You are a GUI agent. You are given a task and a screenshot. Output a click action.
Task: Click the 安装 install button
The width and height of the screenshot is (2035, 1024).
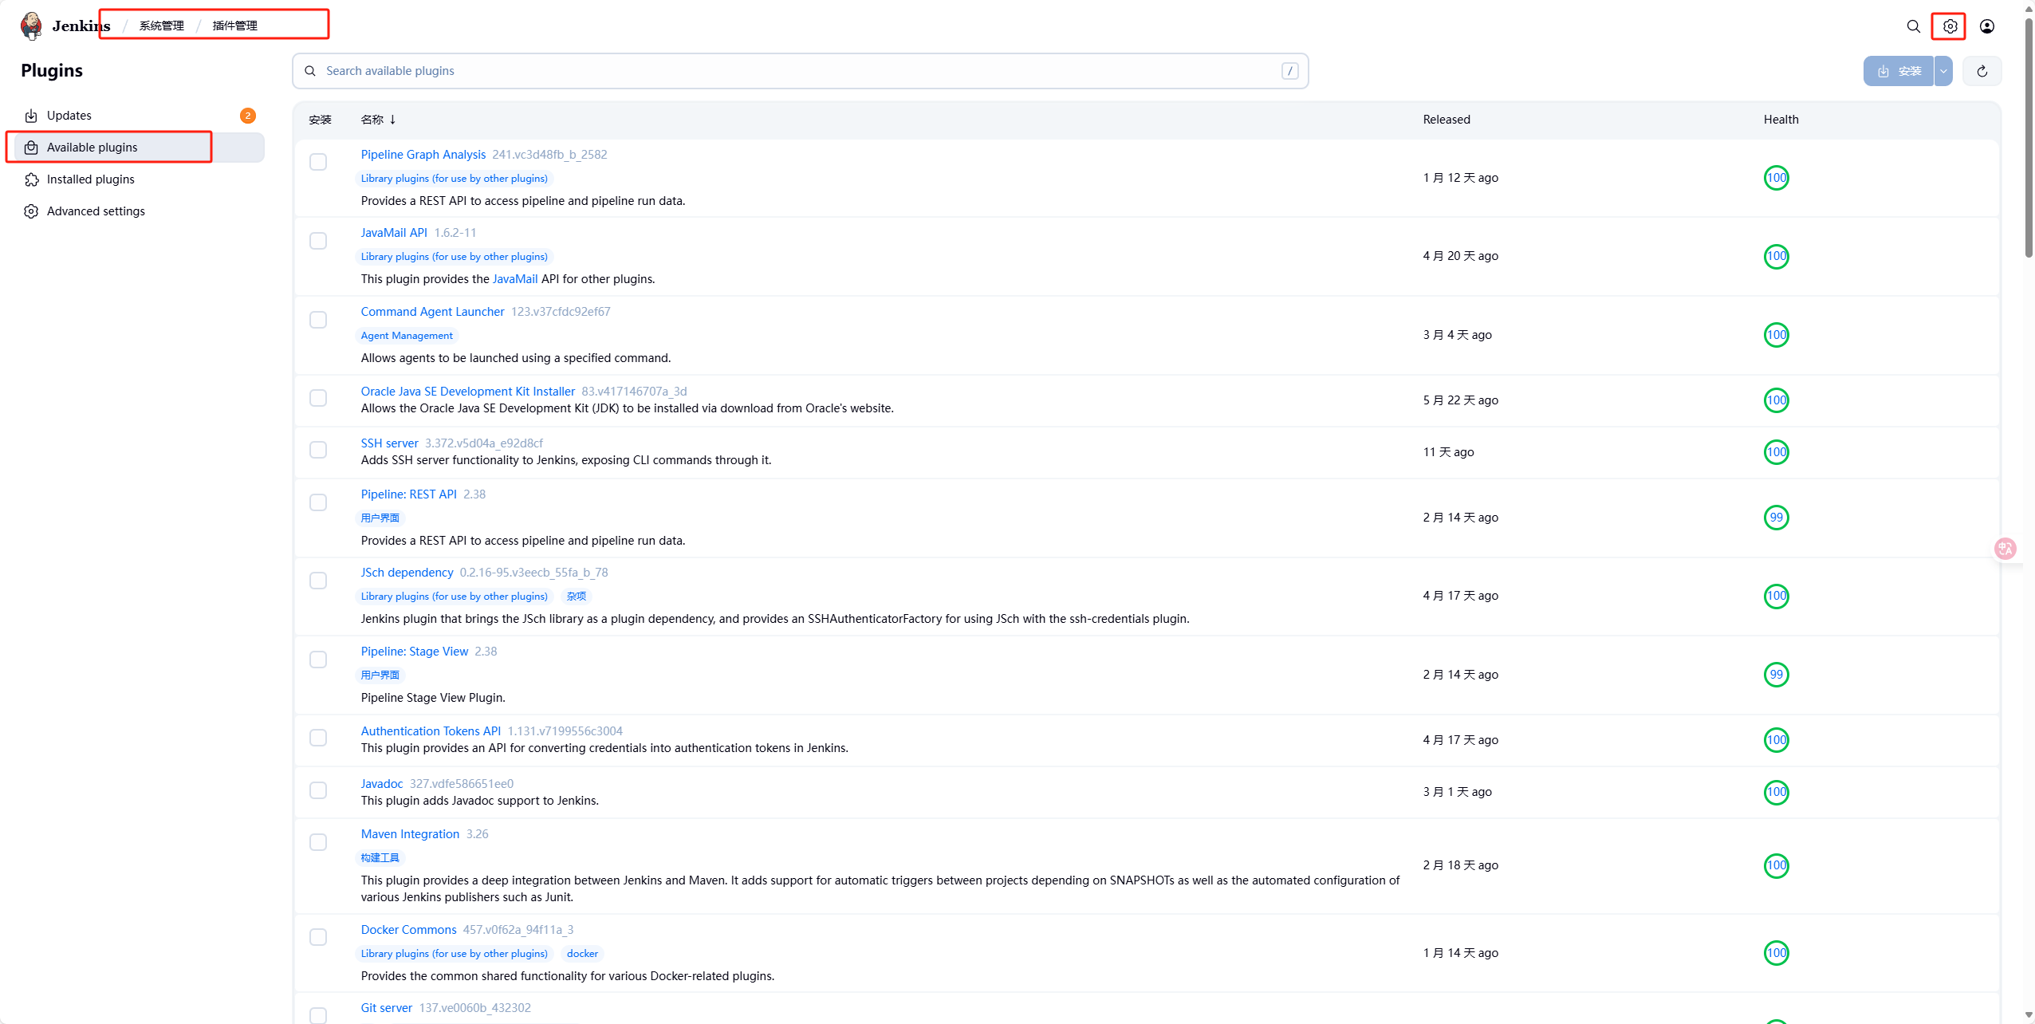[1899, 71]
